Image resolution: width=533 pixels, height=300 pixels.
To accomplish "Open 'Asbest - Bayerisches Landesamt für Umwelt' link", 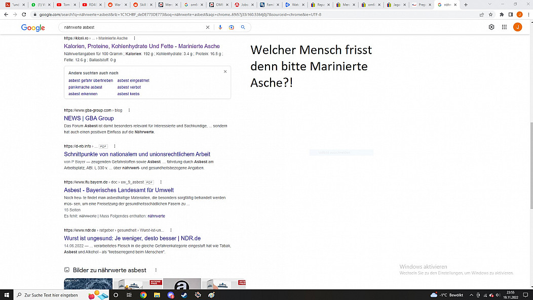I will click(119, 190).
